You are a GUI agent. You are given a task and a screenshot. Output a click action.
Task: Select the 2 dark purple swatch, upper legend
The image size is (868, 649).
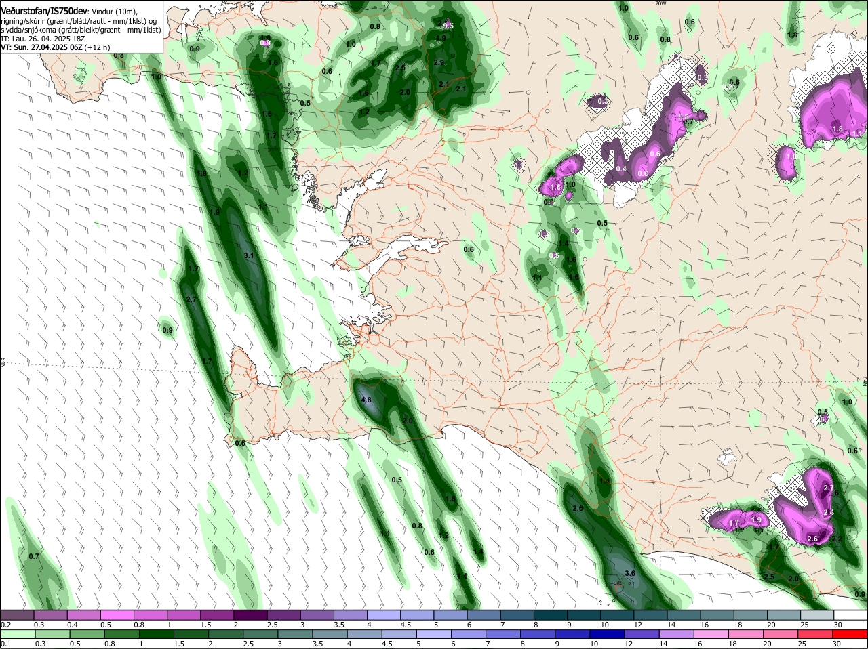point(250,614)
